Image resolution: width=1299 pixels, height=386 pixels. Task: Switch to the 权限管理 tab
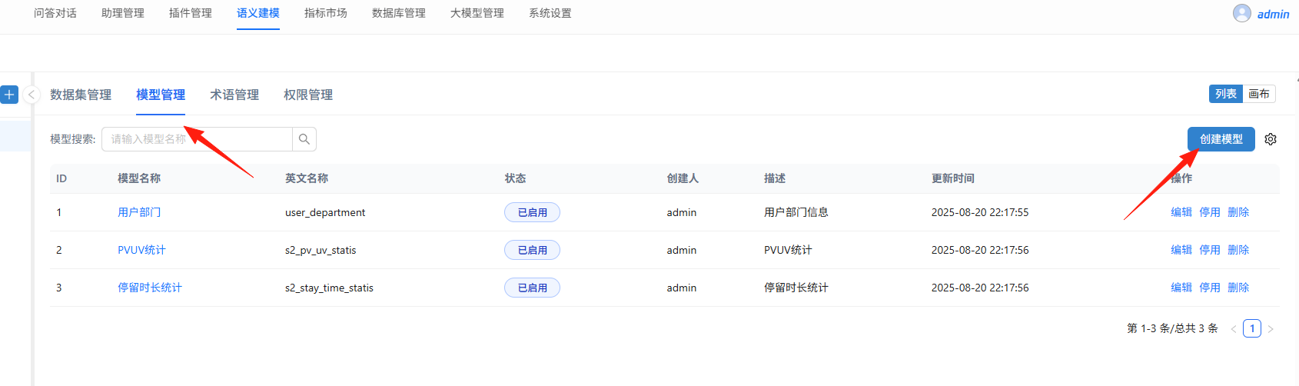(308, 95)
